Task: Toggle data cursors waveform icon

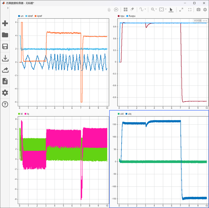Action: [x=141, y=9]
